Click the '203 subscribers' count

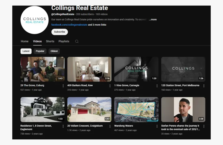tap(85, 14)
